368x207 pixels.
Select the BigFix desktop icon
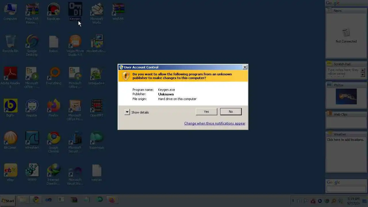10,108
